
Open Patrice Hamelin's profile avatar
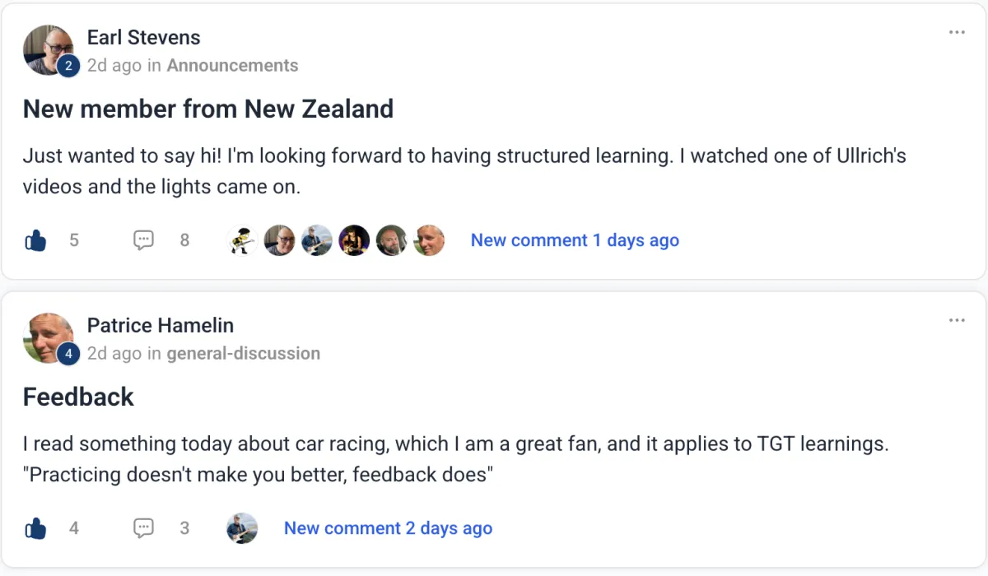49,338
